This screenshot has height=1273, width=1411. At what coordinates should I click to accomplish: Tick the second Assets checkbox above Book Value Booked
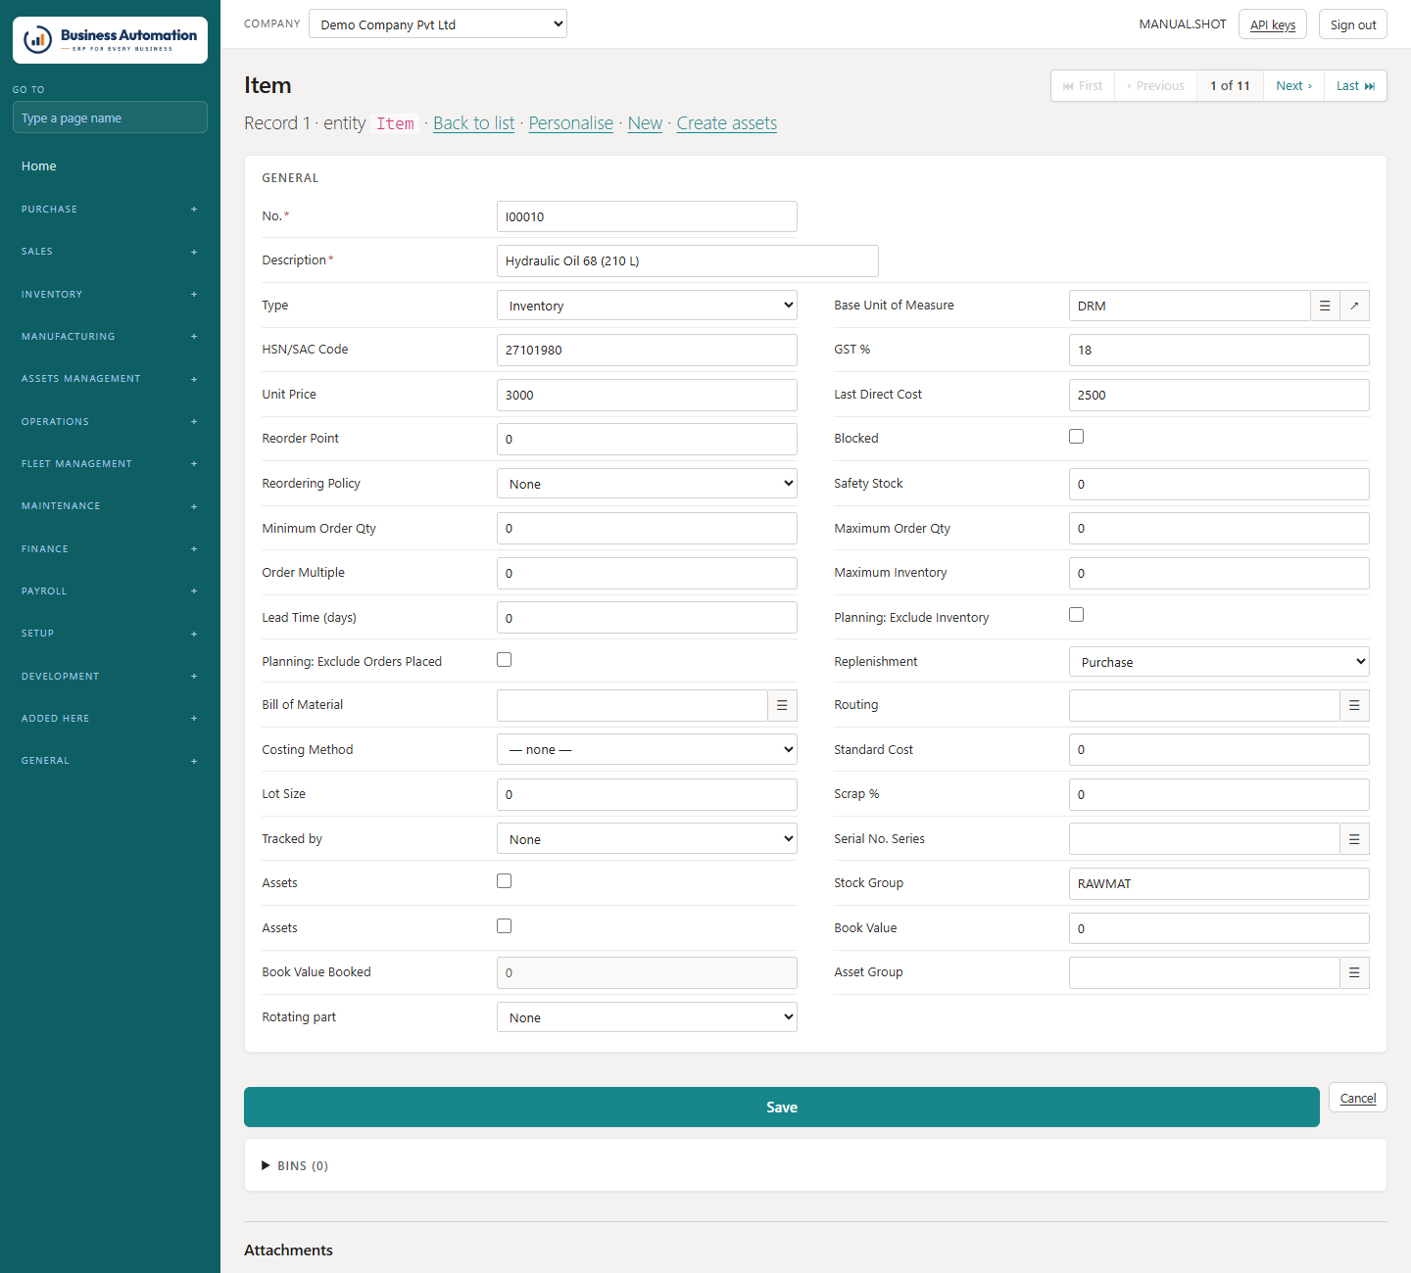505,926
